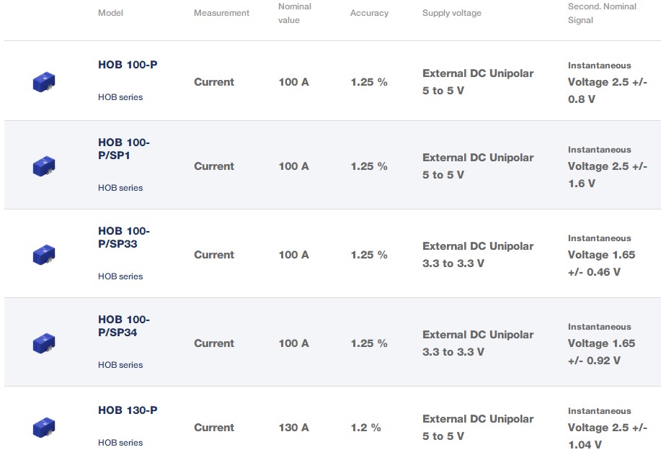This screenshot has height=460, width=661.
Task: Click the HOB 100-P/SP33 sensor image
Action: (44, 255)
